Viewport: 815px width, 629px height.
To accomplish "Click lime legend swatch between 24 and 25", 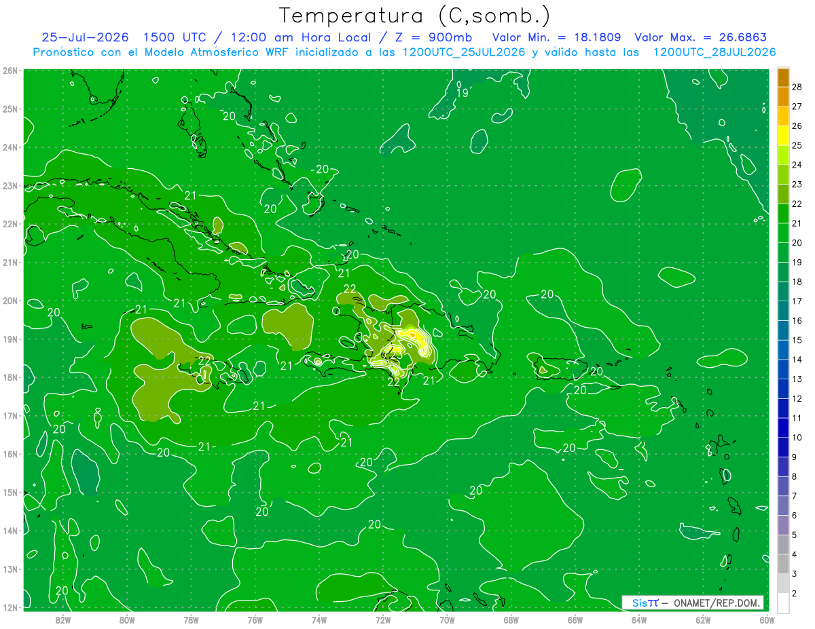I will point(783,155).
